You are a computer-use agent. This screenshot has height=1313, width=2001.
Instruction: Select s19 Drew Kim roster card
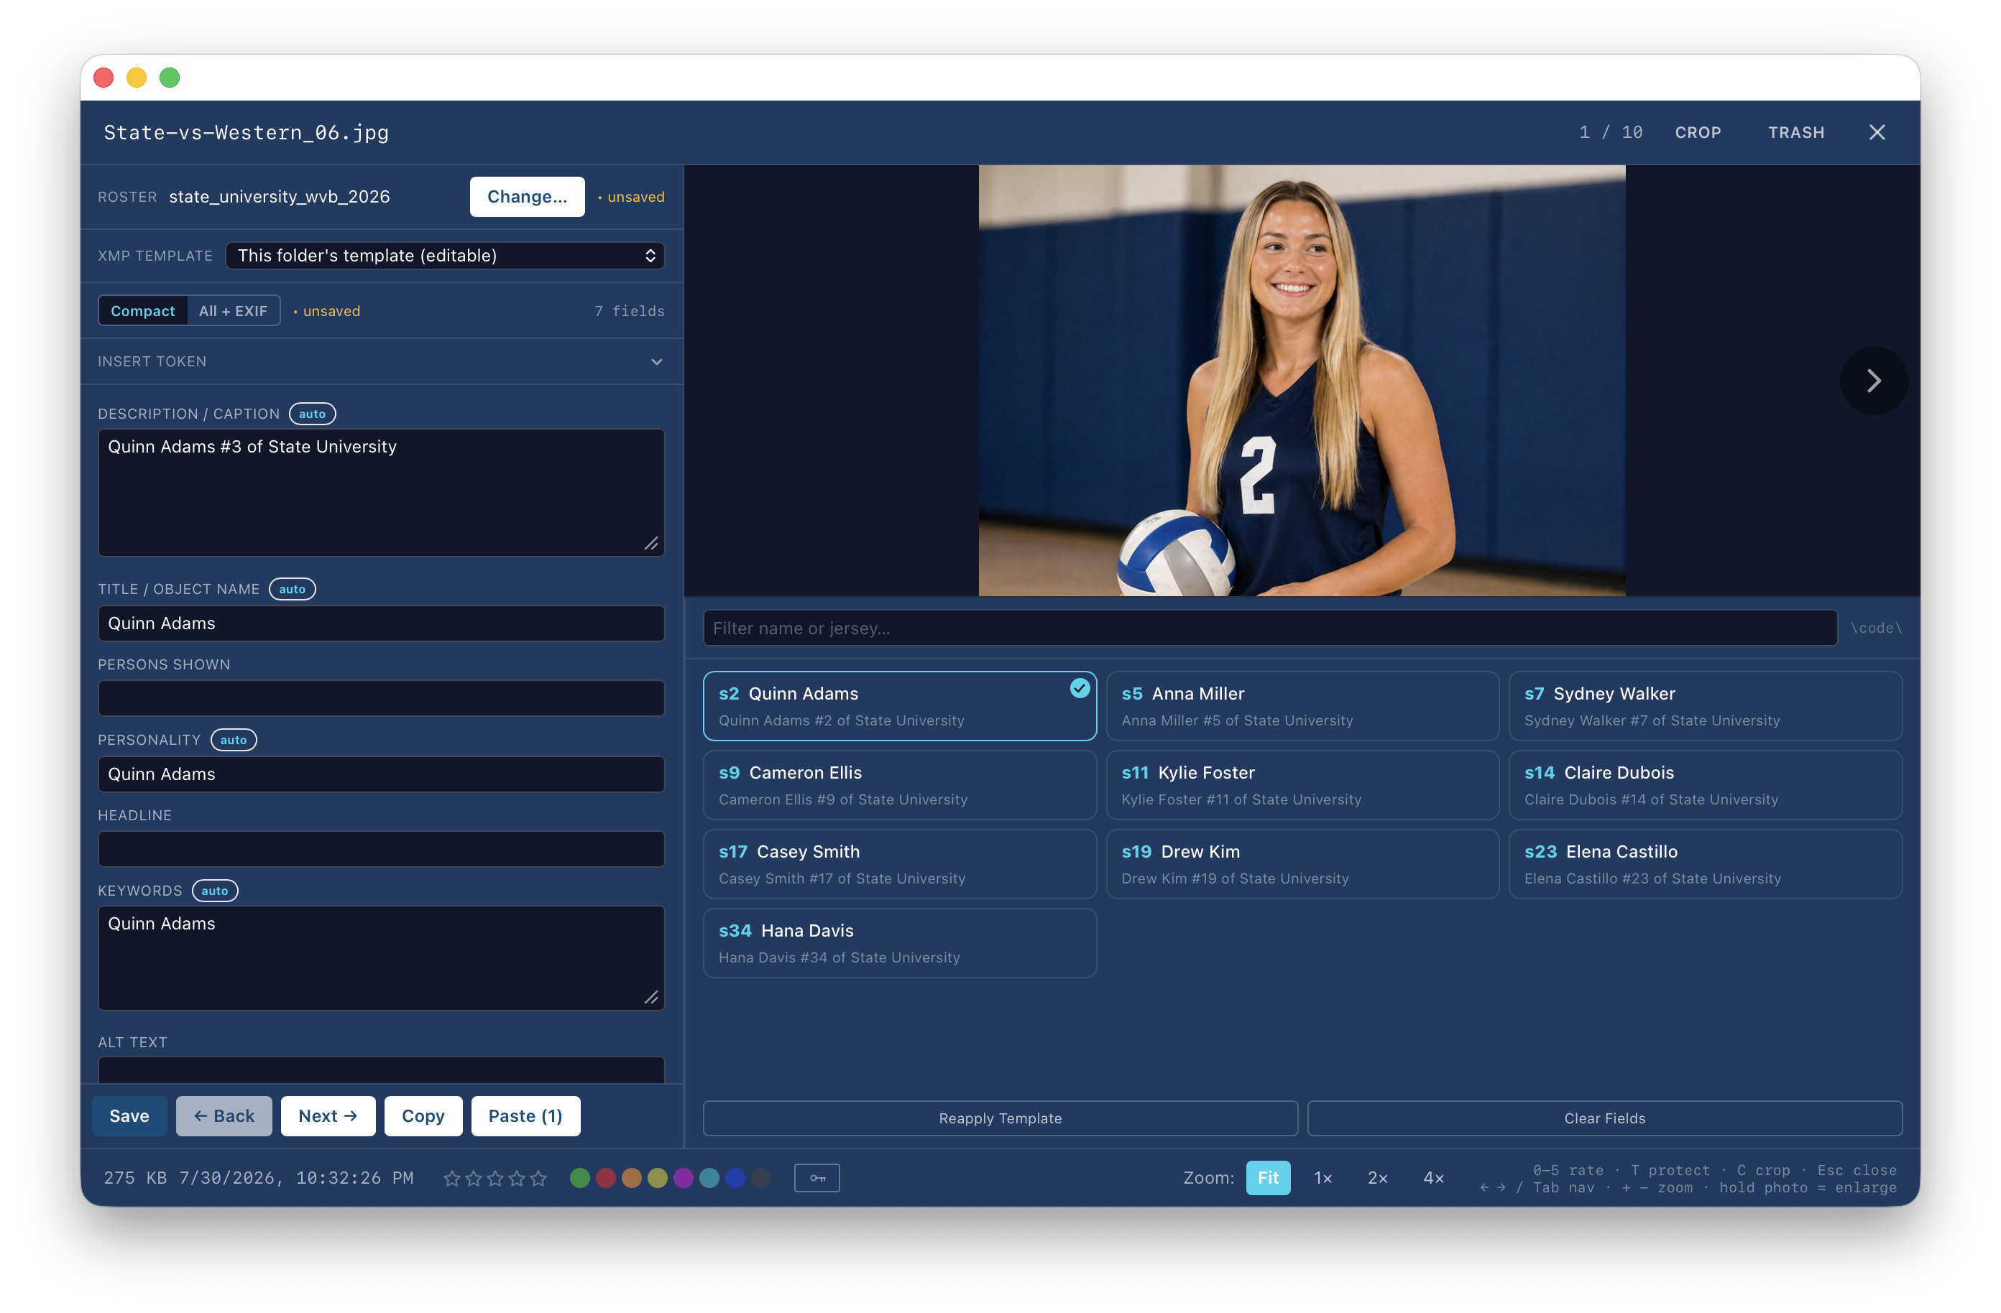tap(1302, 863)
